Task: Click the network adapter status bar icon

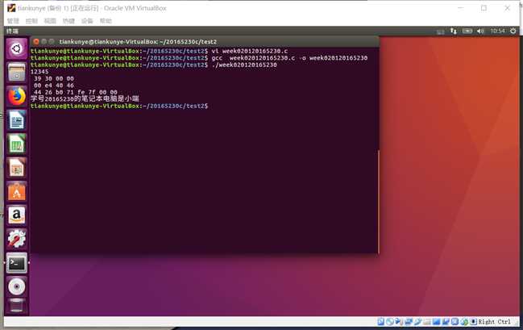Action: click(x=408, y=322)
